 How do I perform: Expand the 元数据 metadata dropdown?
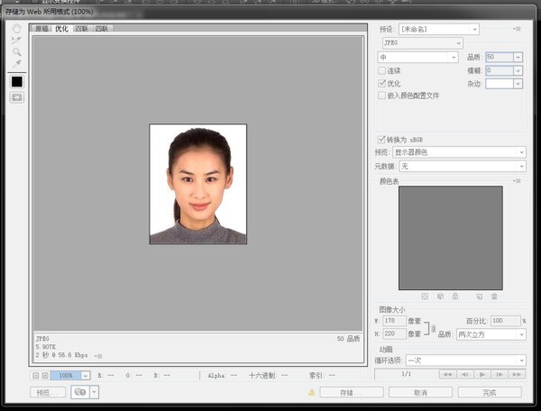click(463, 167)
